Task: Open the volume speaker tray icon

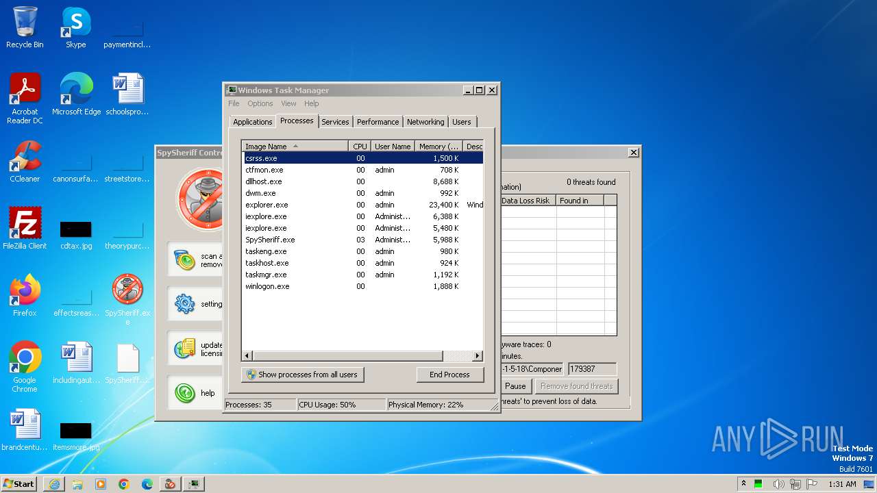Action: 778,484
